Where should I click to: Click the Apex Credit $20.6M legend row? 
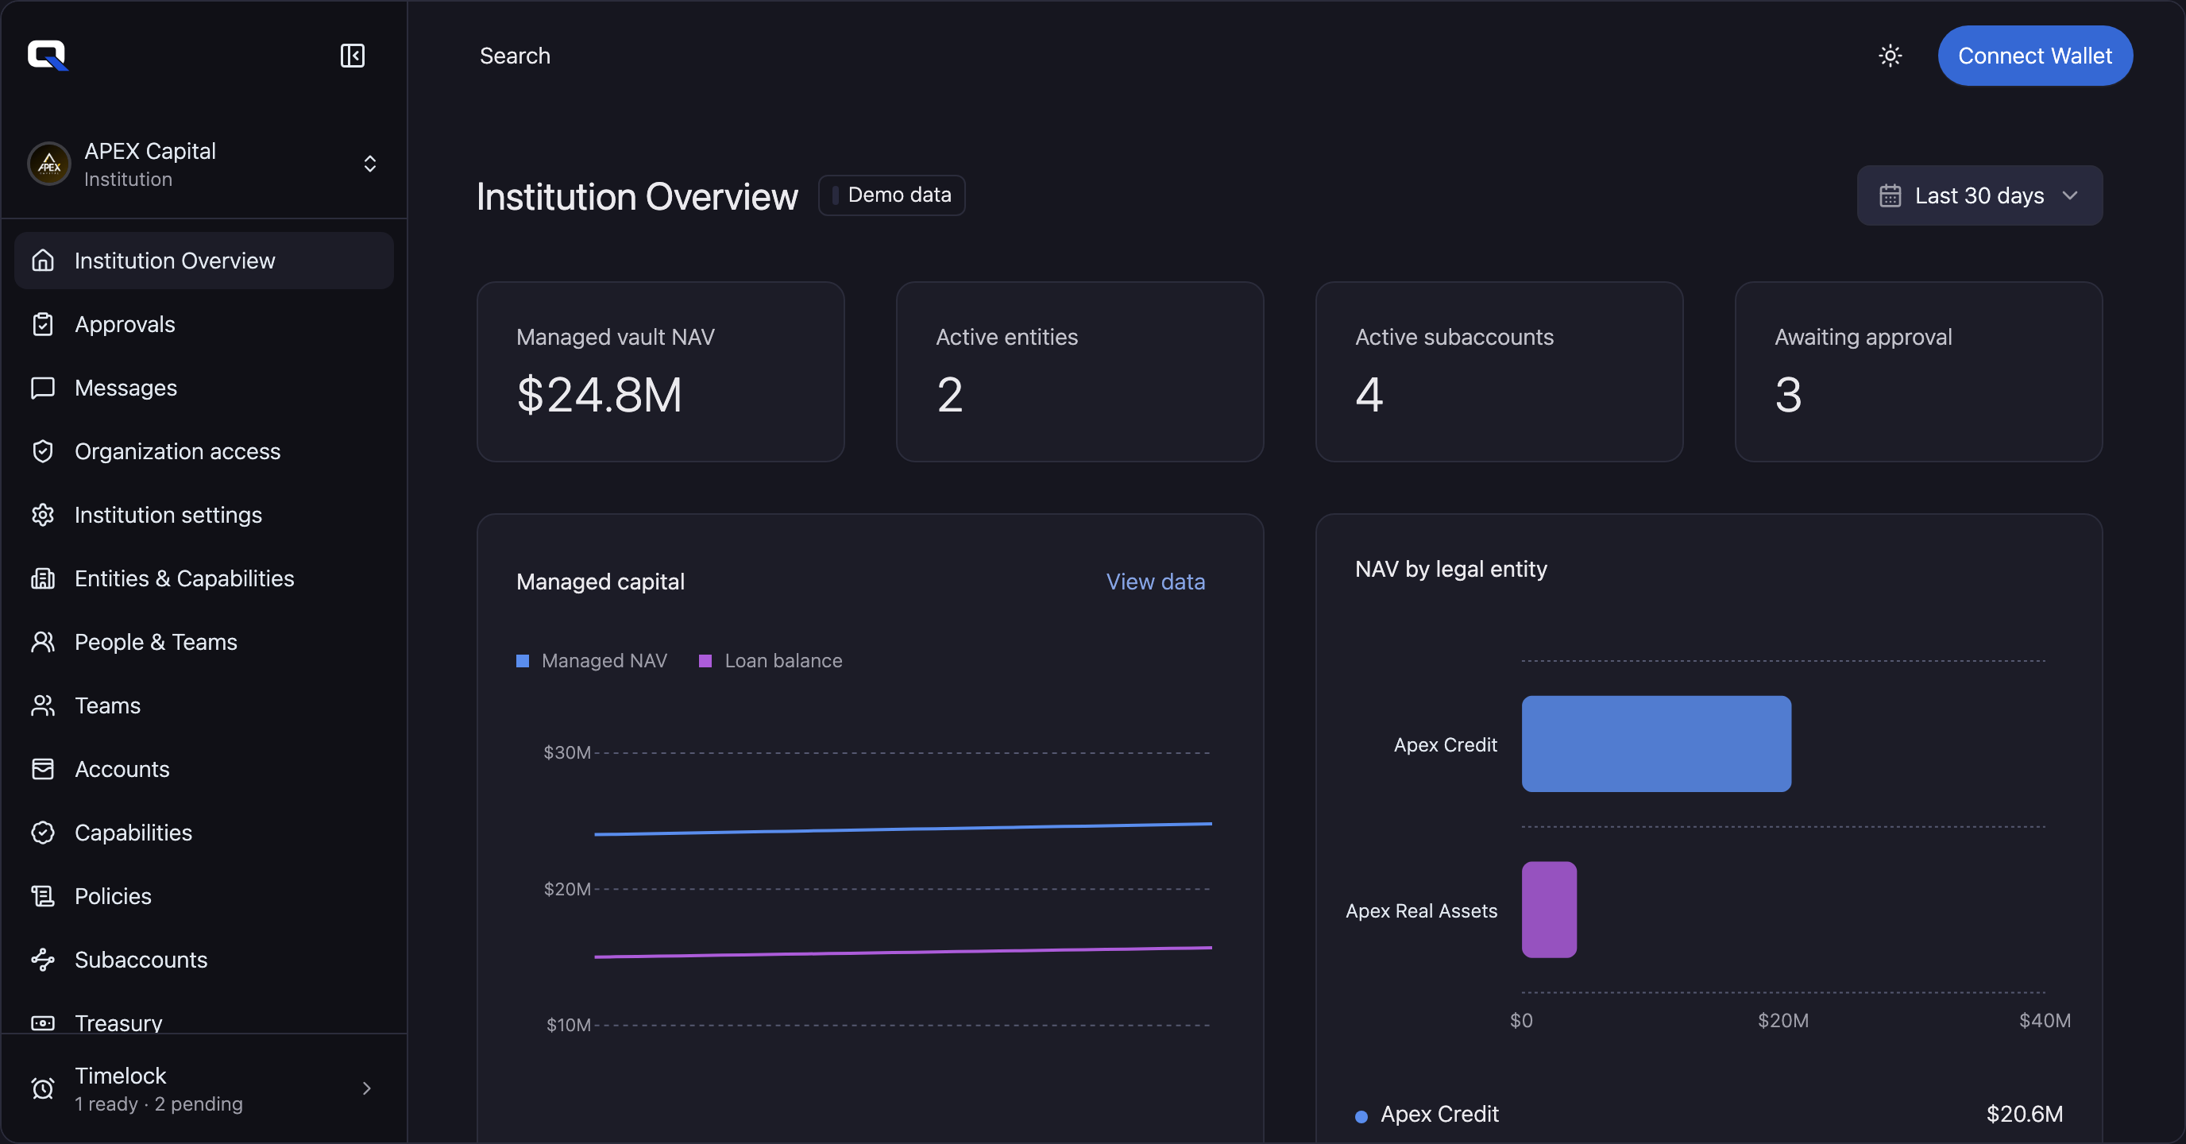[1709, 1115]
